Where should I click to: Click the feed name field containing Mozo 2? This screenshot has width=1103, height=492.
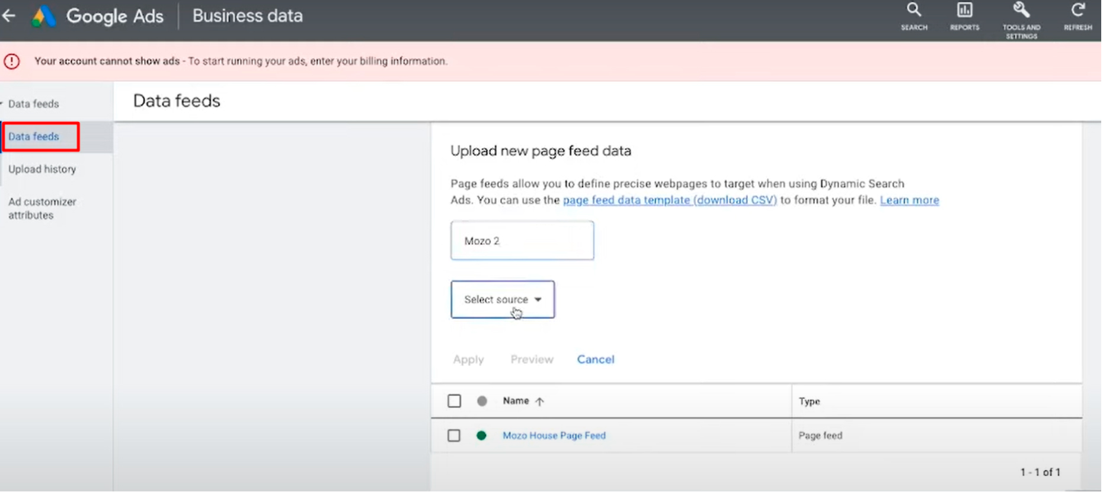click(523, 241)
